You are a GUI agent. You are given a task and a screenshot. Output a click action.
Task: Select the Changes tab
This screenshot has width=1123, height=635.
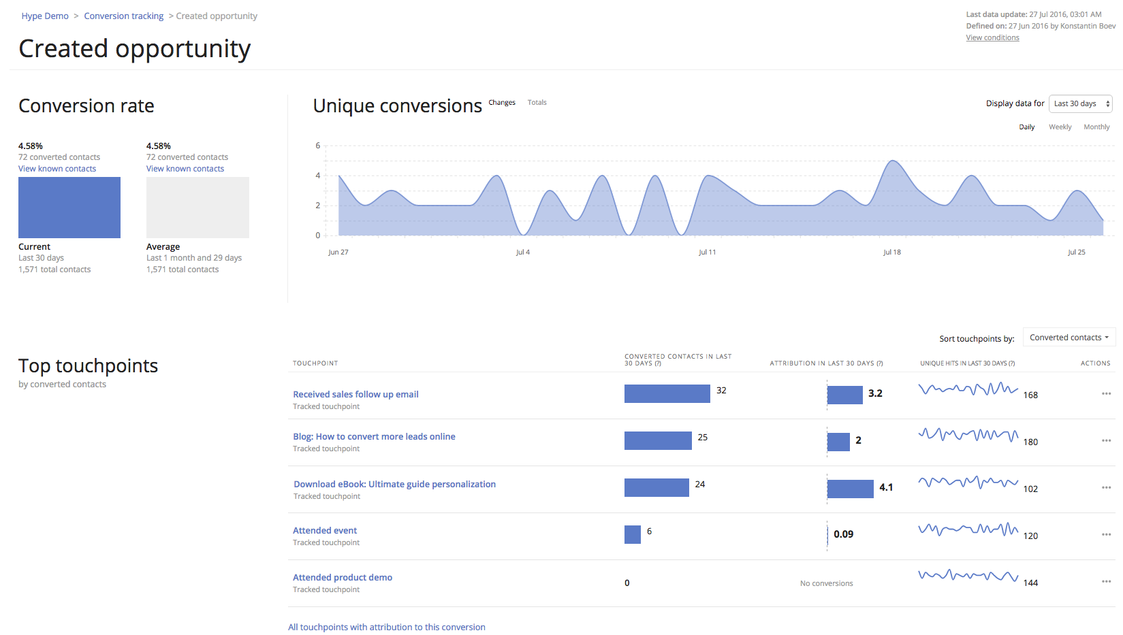tap(502, 103)
